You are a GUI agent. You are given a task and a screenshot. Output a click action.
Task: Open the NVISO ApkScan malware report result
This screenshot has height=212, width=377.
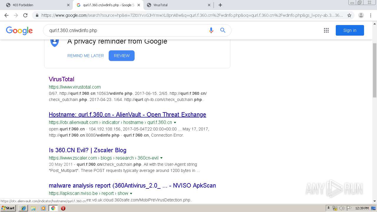point(132,185)
